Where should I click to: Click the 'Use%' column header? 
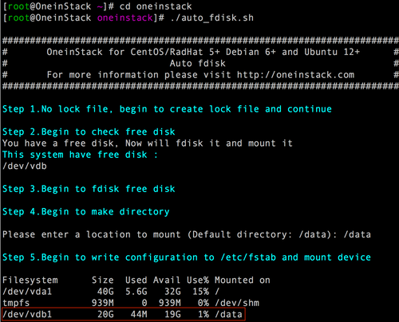point(198,281)
